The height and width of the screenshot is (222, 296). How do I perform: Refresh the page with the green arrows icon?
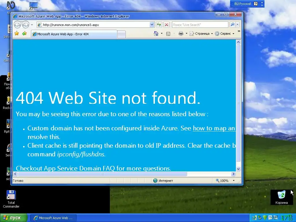pos(159,25)
